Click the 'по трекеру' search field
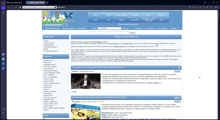 click(x=109, y=28)
